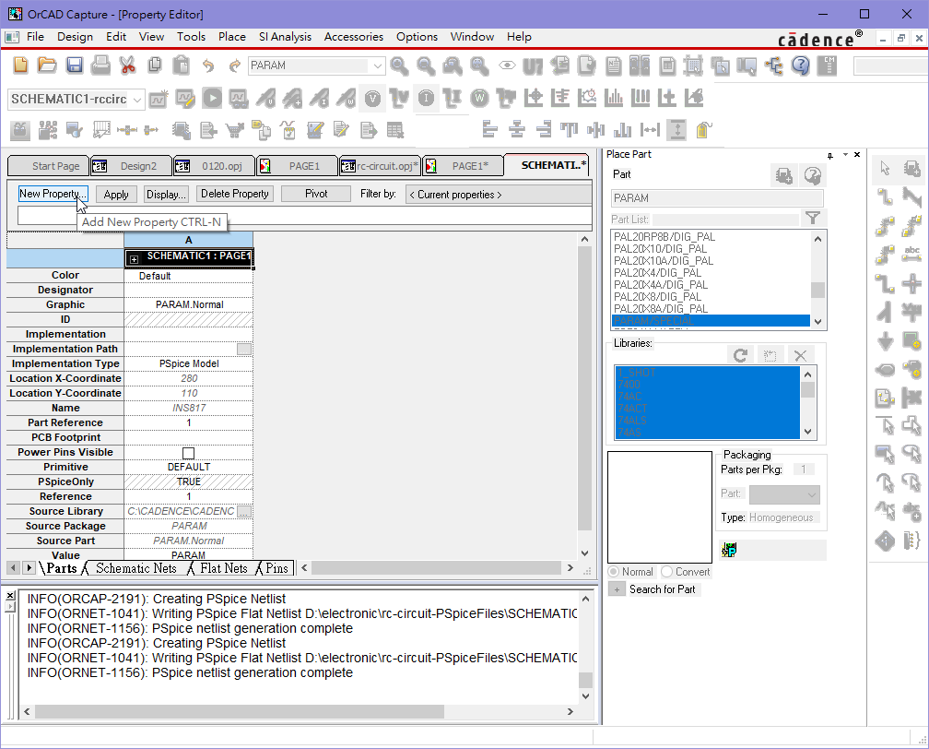Click the Copy toolbar icon
The width and height of the screenshot is (929, 749).
click(155, 65)
